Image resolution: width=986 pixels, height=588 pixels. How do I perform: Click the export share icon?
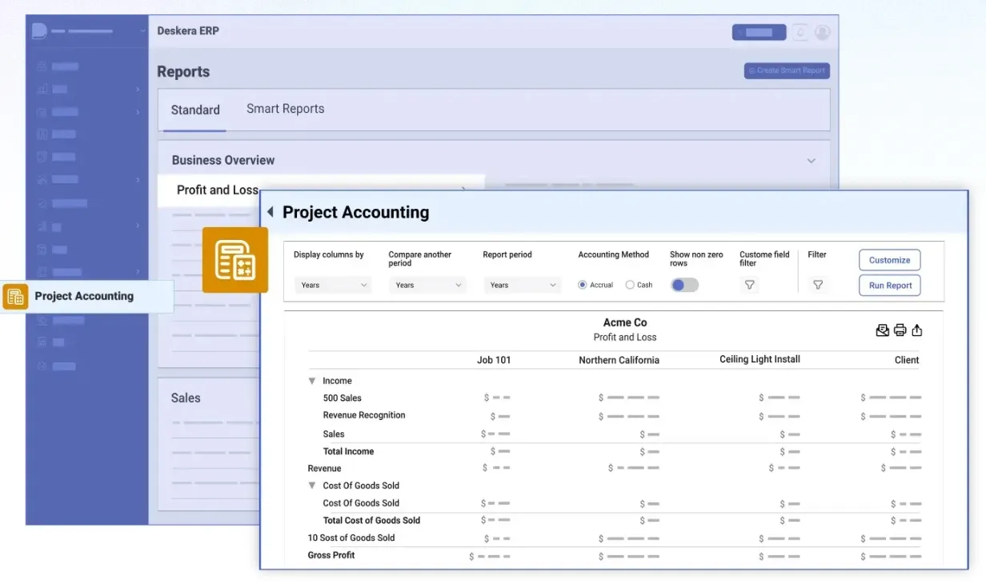tap(917, 330)
